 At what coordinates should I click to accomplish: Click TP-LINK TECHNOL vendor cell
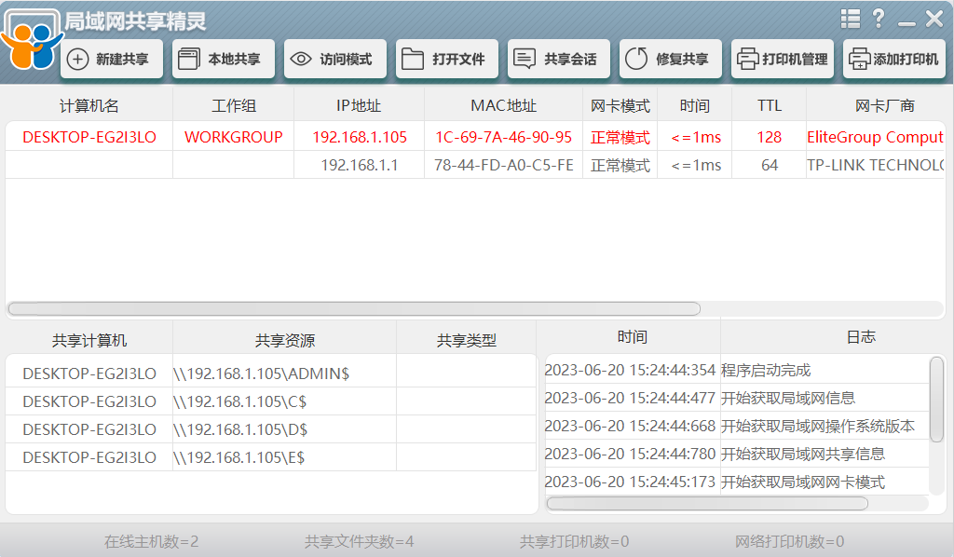click(x=875, y=166)
